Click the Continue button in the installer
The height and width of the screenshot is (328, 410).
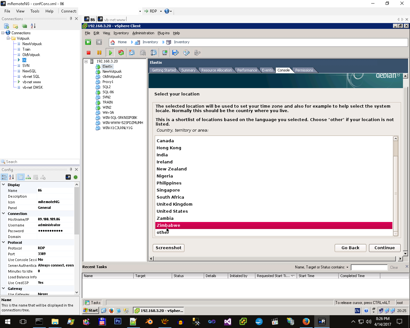pos(385,248)
